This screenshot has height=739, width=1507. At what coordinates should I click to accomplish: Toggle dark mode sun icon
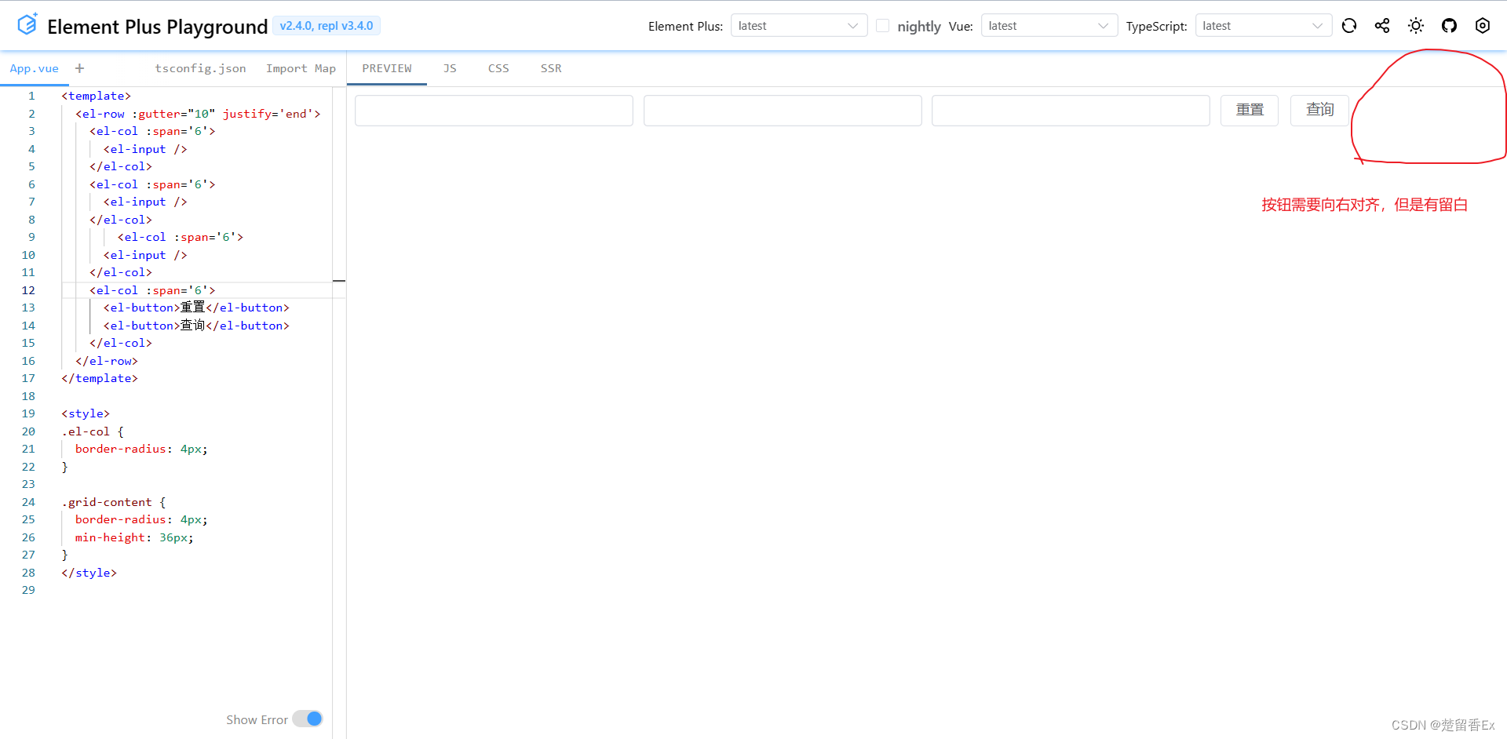(1416, 26)
